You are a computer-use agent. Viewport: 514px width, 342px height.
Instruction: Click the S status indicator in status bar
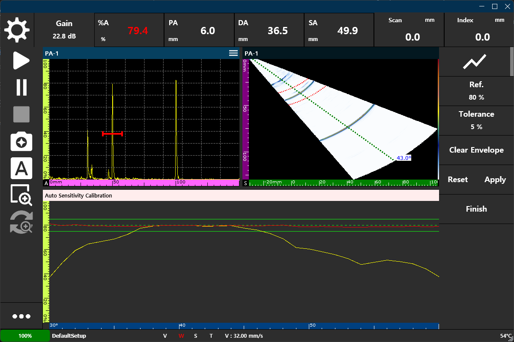click(x=196, y=336)
